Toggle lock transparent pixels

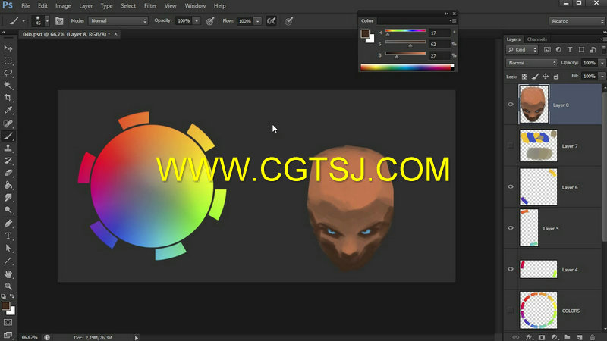tap(524, 77)
